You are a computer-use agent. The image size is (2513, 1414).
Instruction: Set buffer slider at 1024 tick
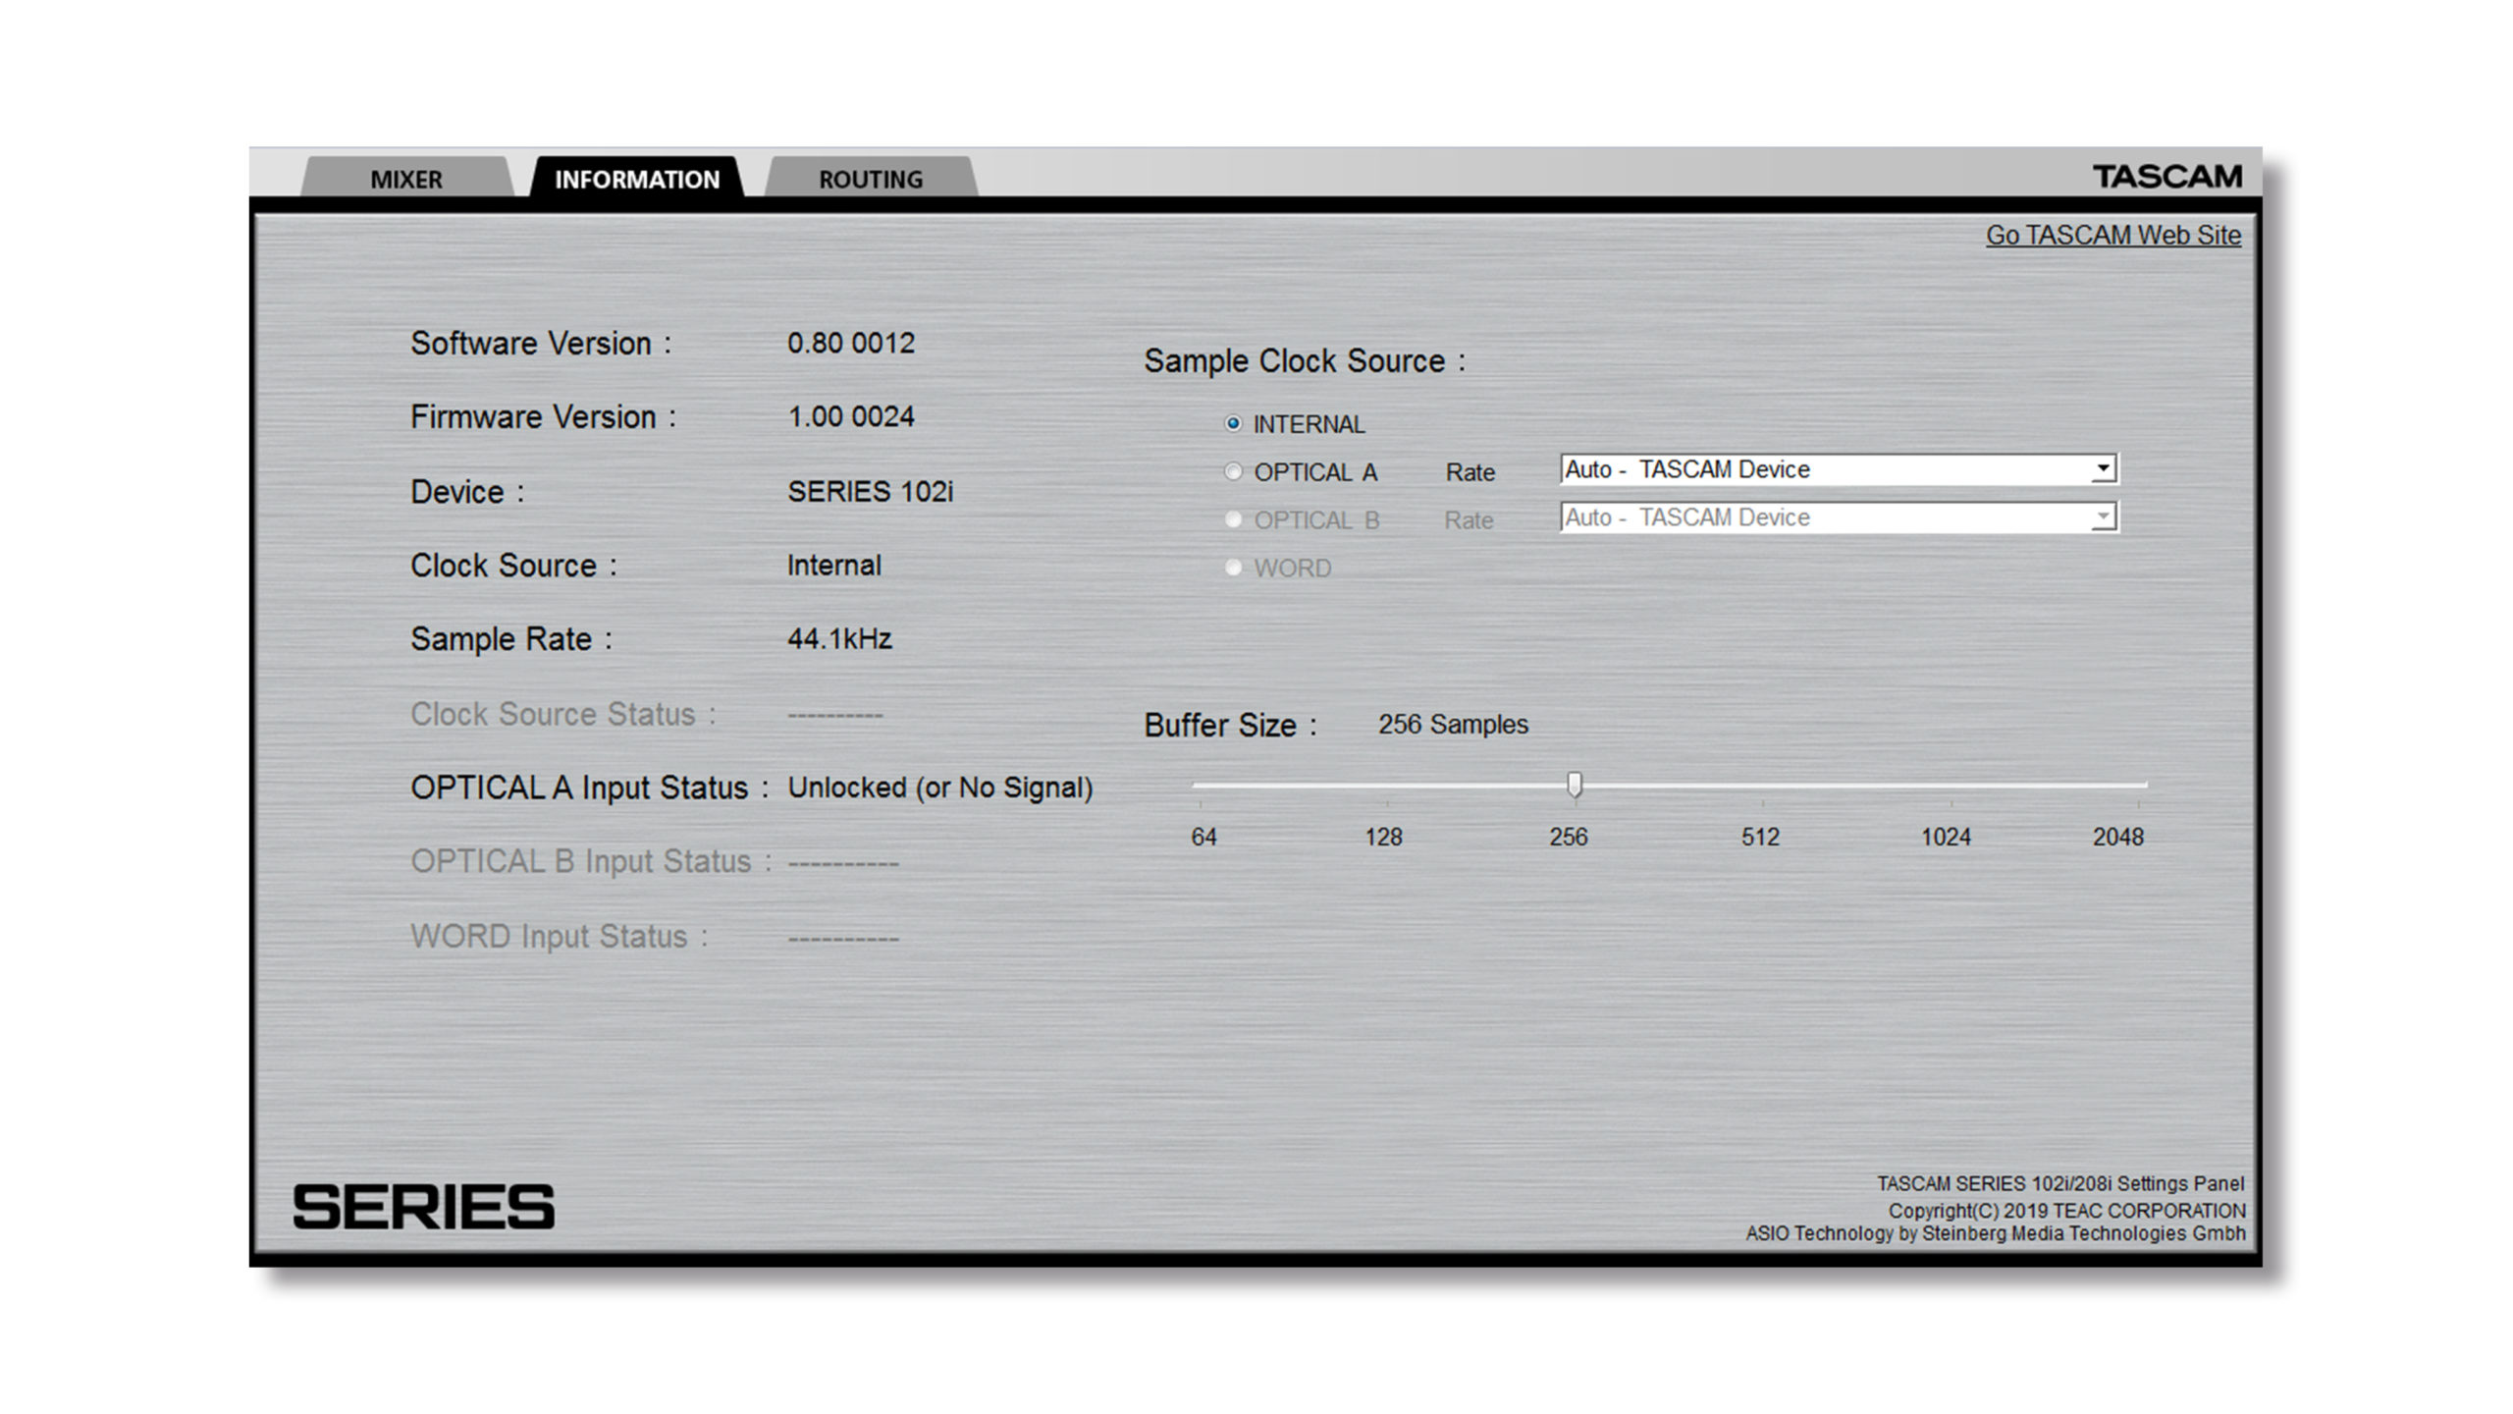tap(1951, 786)
